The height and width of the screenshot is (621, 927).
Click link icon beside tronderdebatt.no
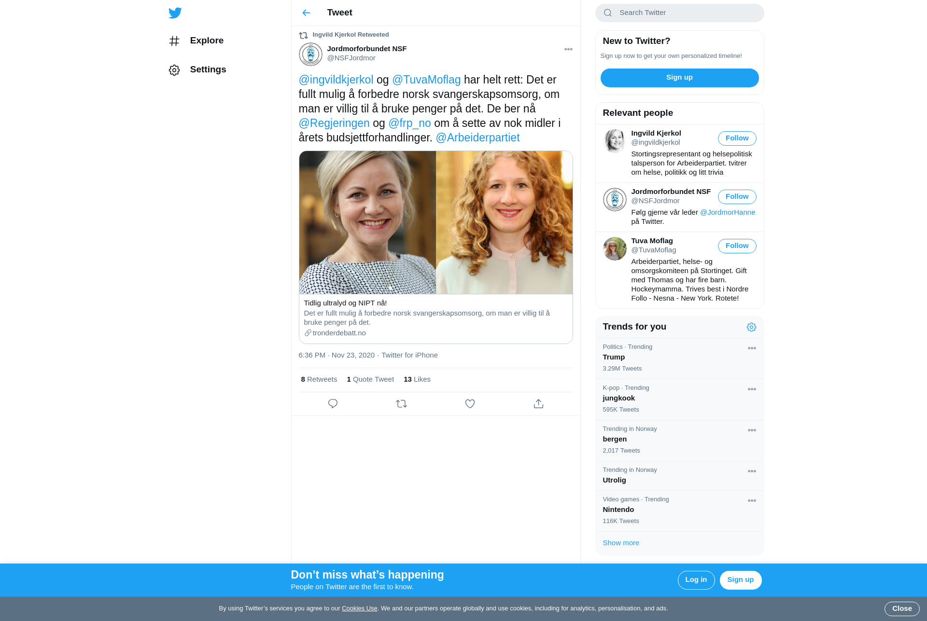pos(308,333)
